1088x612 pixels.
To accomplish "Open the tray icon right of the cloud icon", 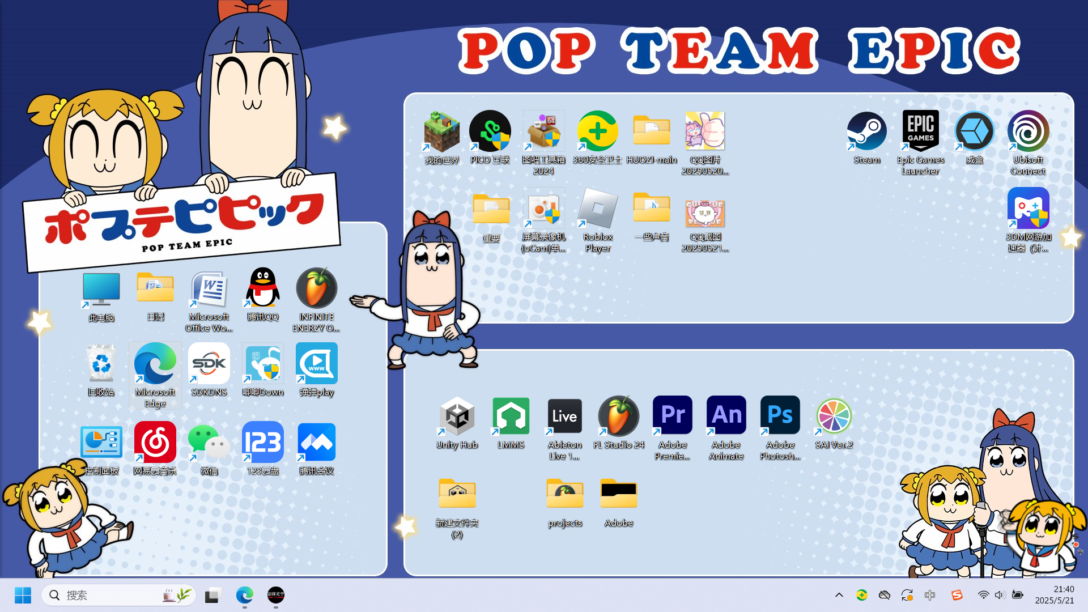I will (907, 595).
